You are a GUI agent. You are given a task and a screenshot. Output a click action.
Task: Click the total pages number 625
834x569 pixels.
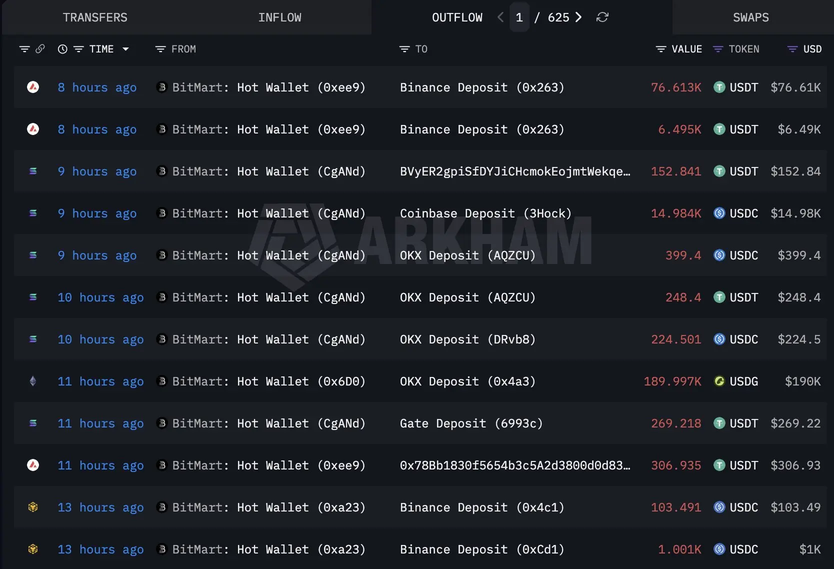click(558, 17)
